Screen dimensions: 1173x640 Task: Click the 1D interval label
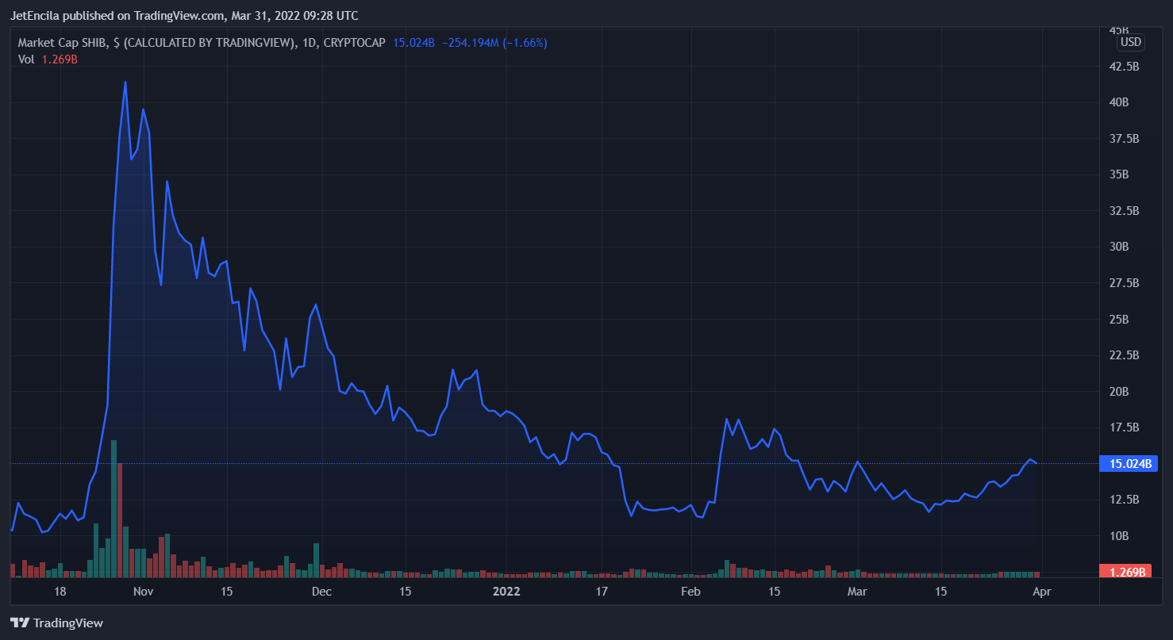tap(306, 43)
